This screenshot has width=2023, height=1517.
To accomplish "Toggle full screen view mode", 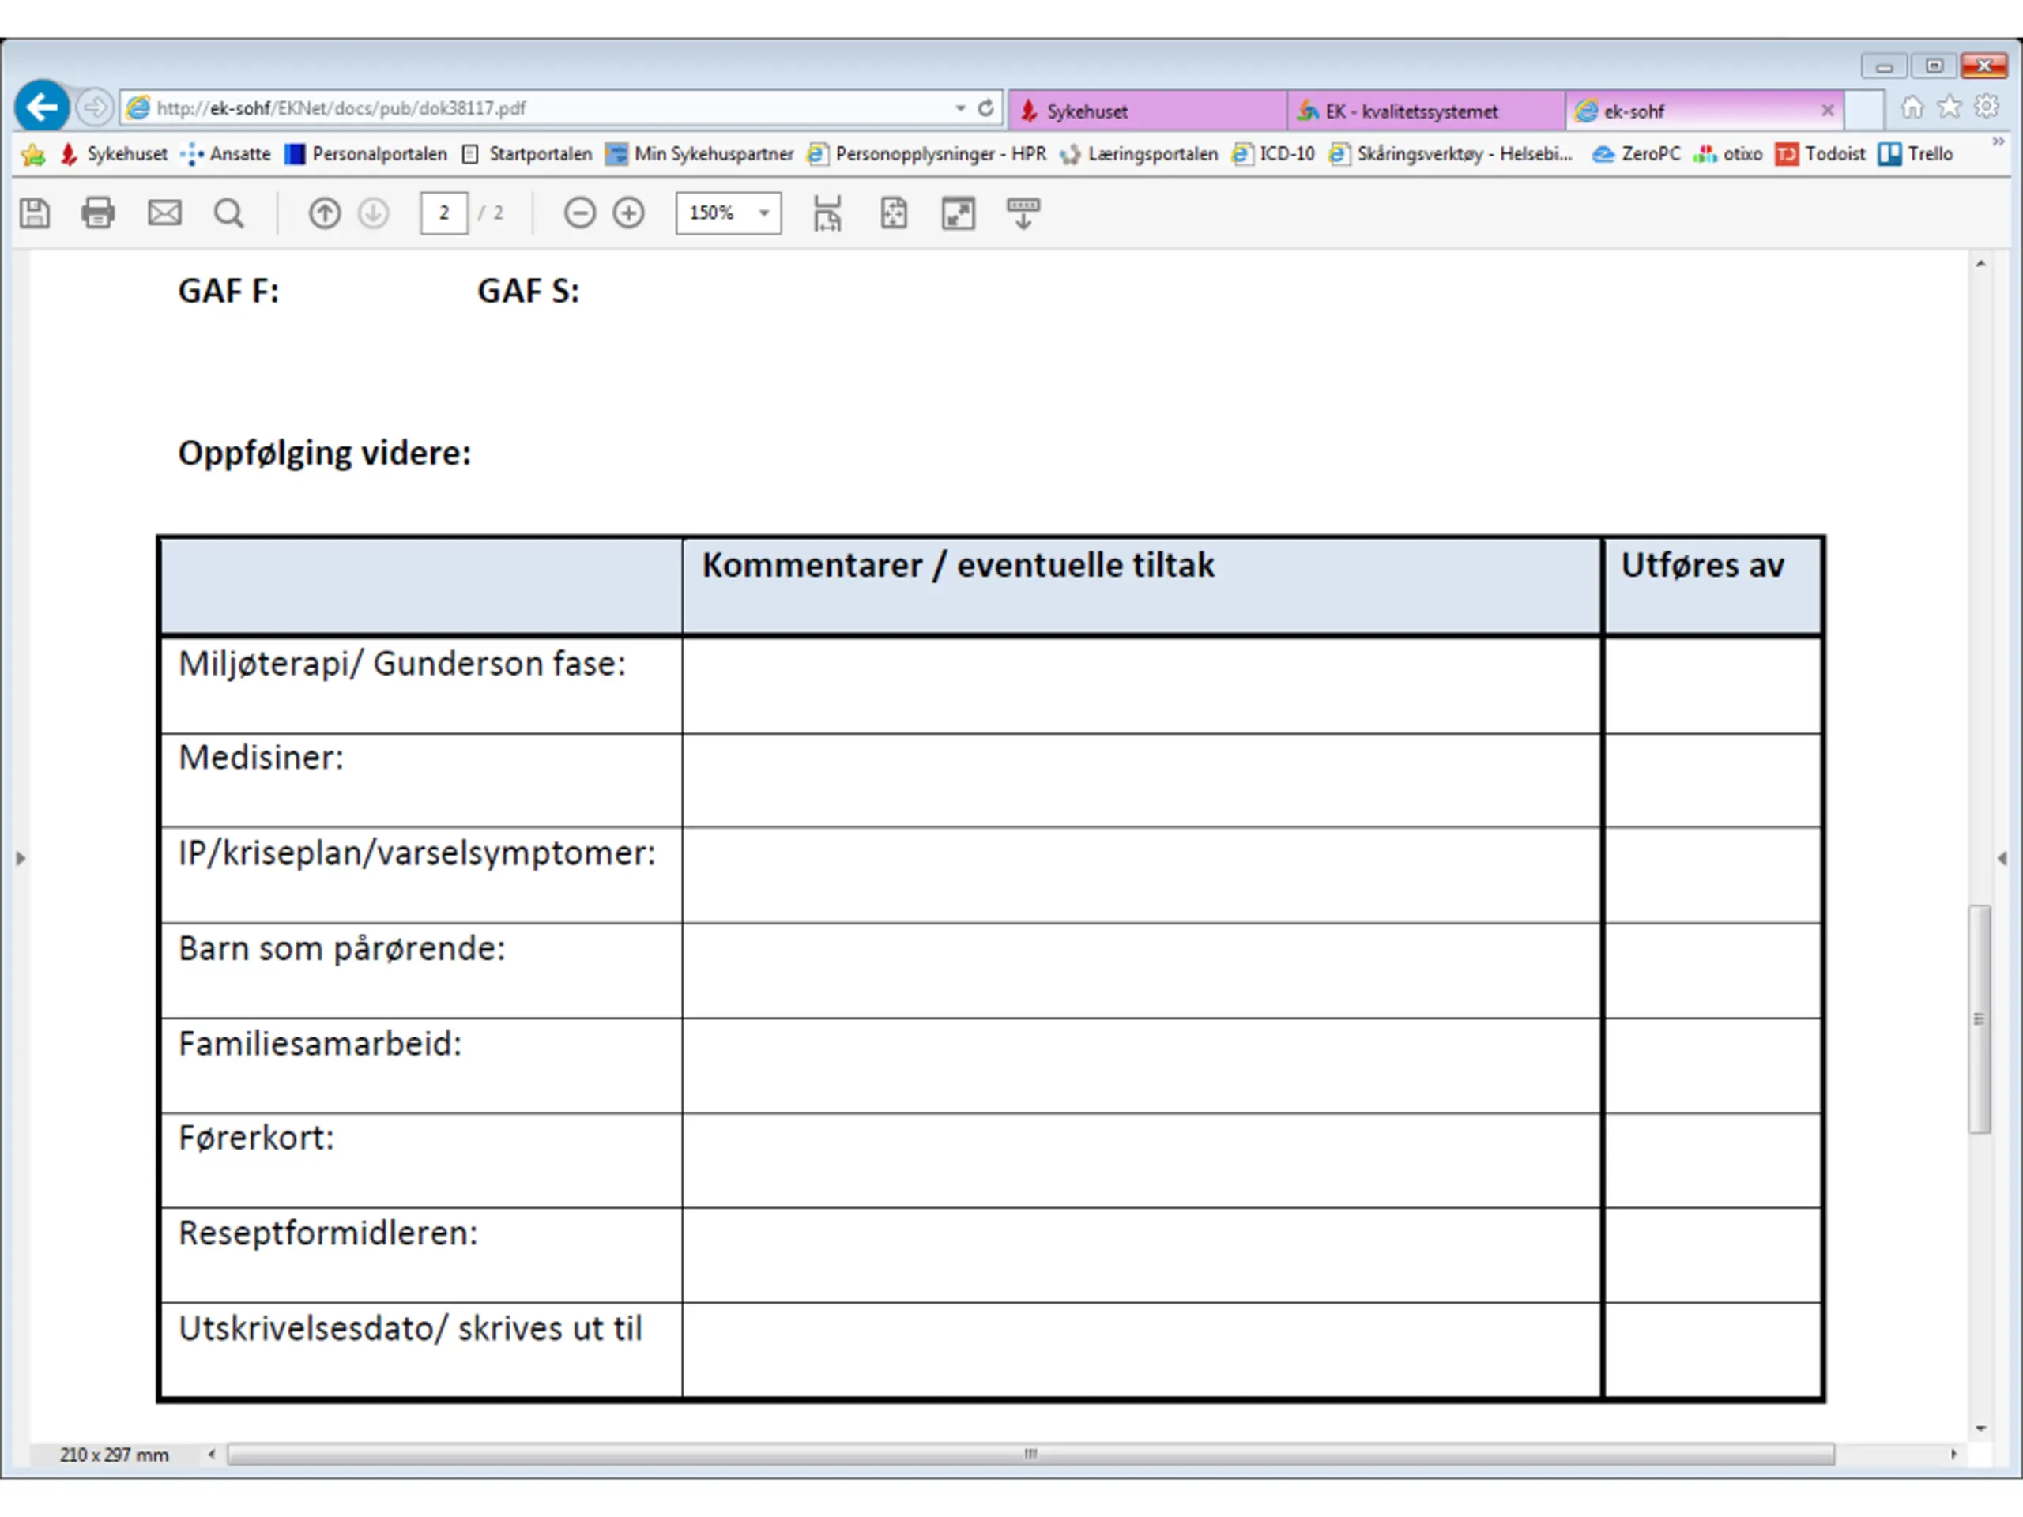I will (959, 213).
